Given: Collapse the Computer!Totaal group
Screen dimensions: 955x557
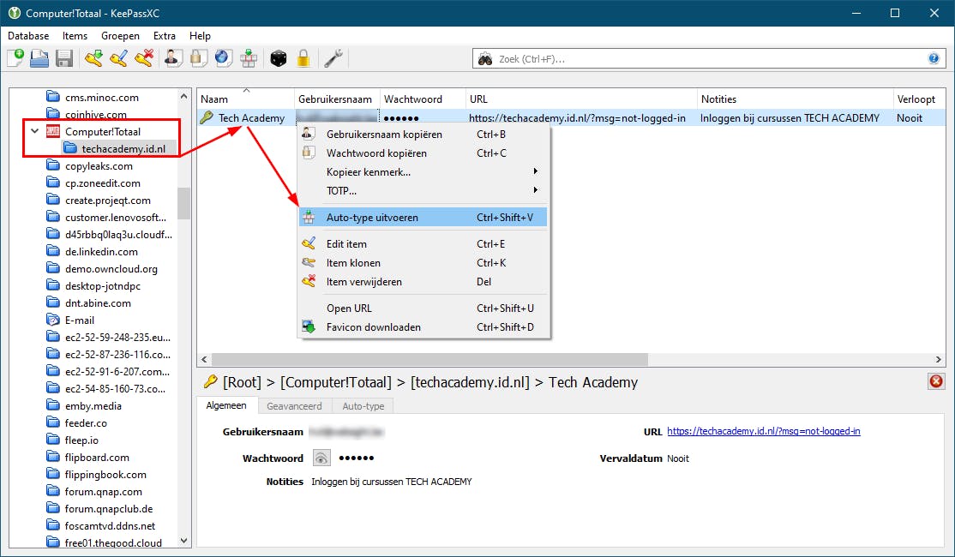Looking at the screenshot, I should [34, 131].
